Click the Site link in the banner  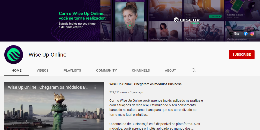[234, 34]
